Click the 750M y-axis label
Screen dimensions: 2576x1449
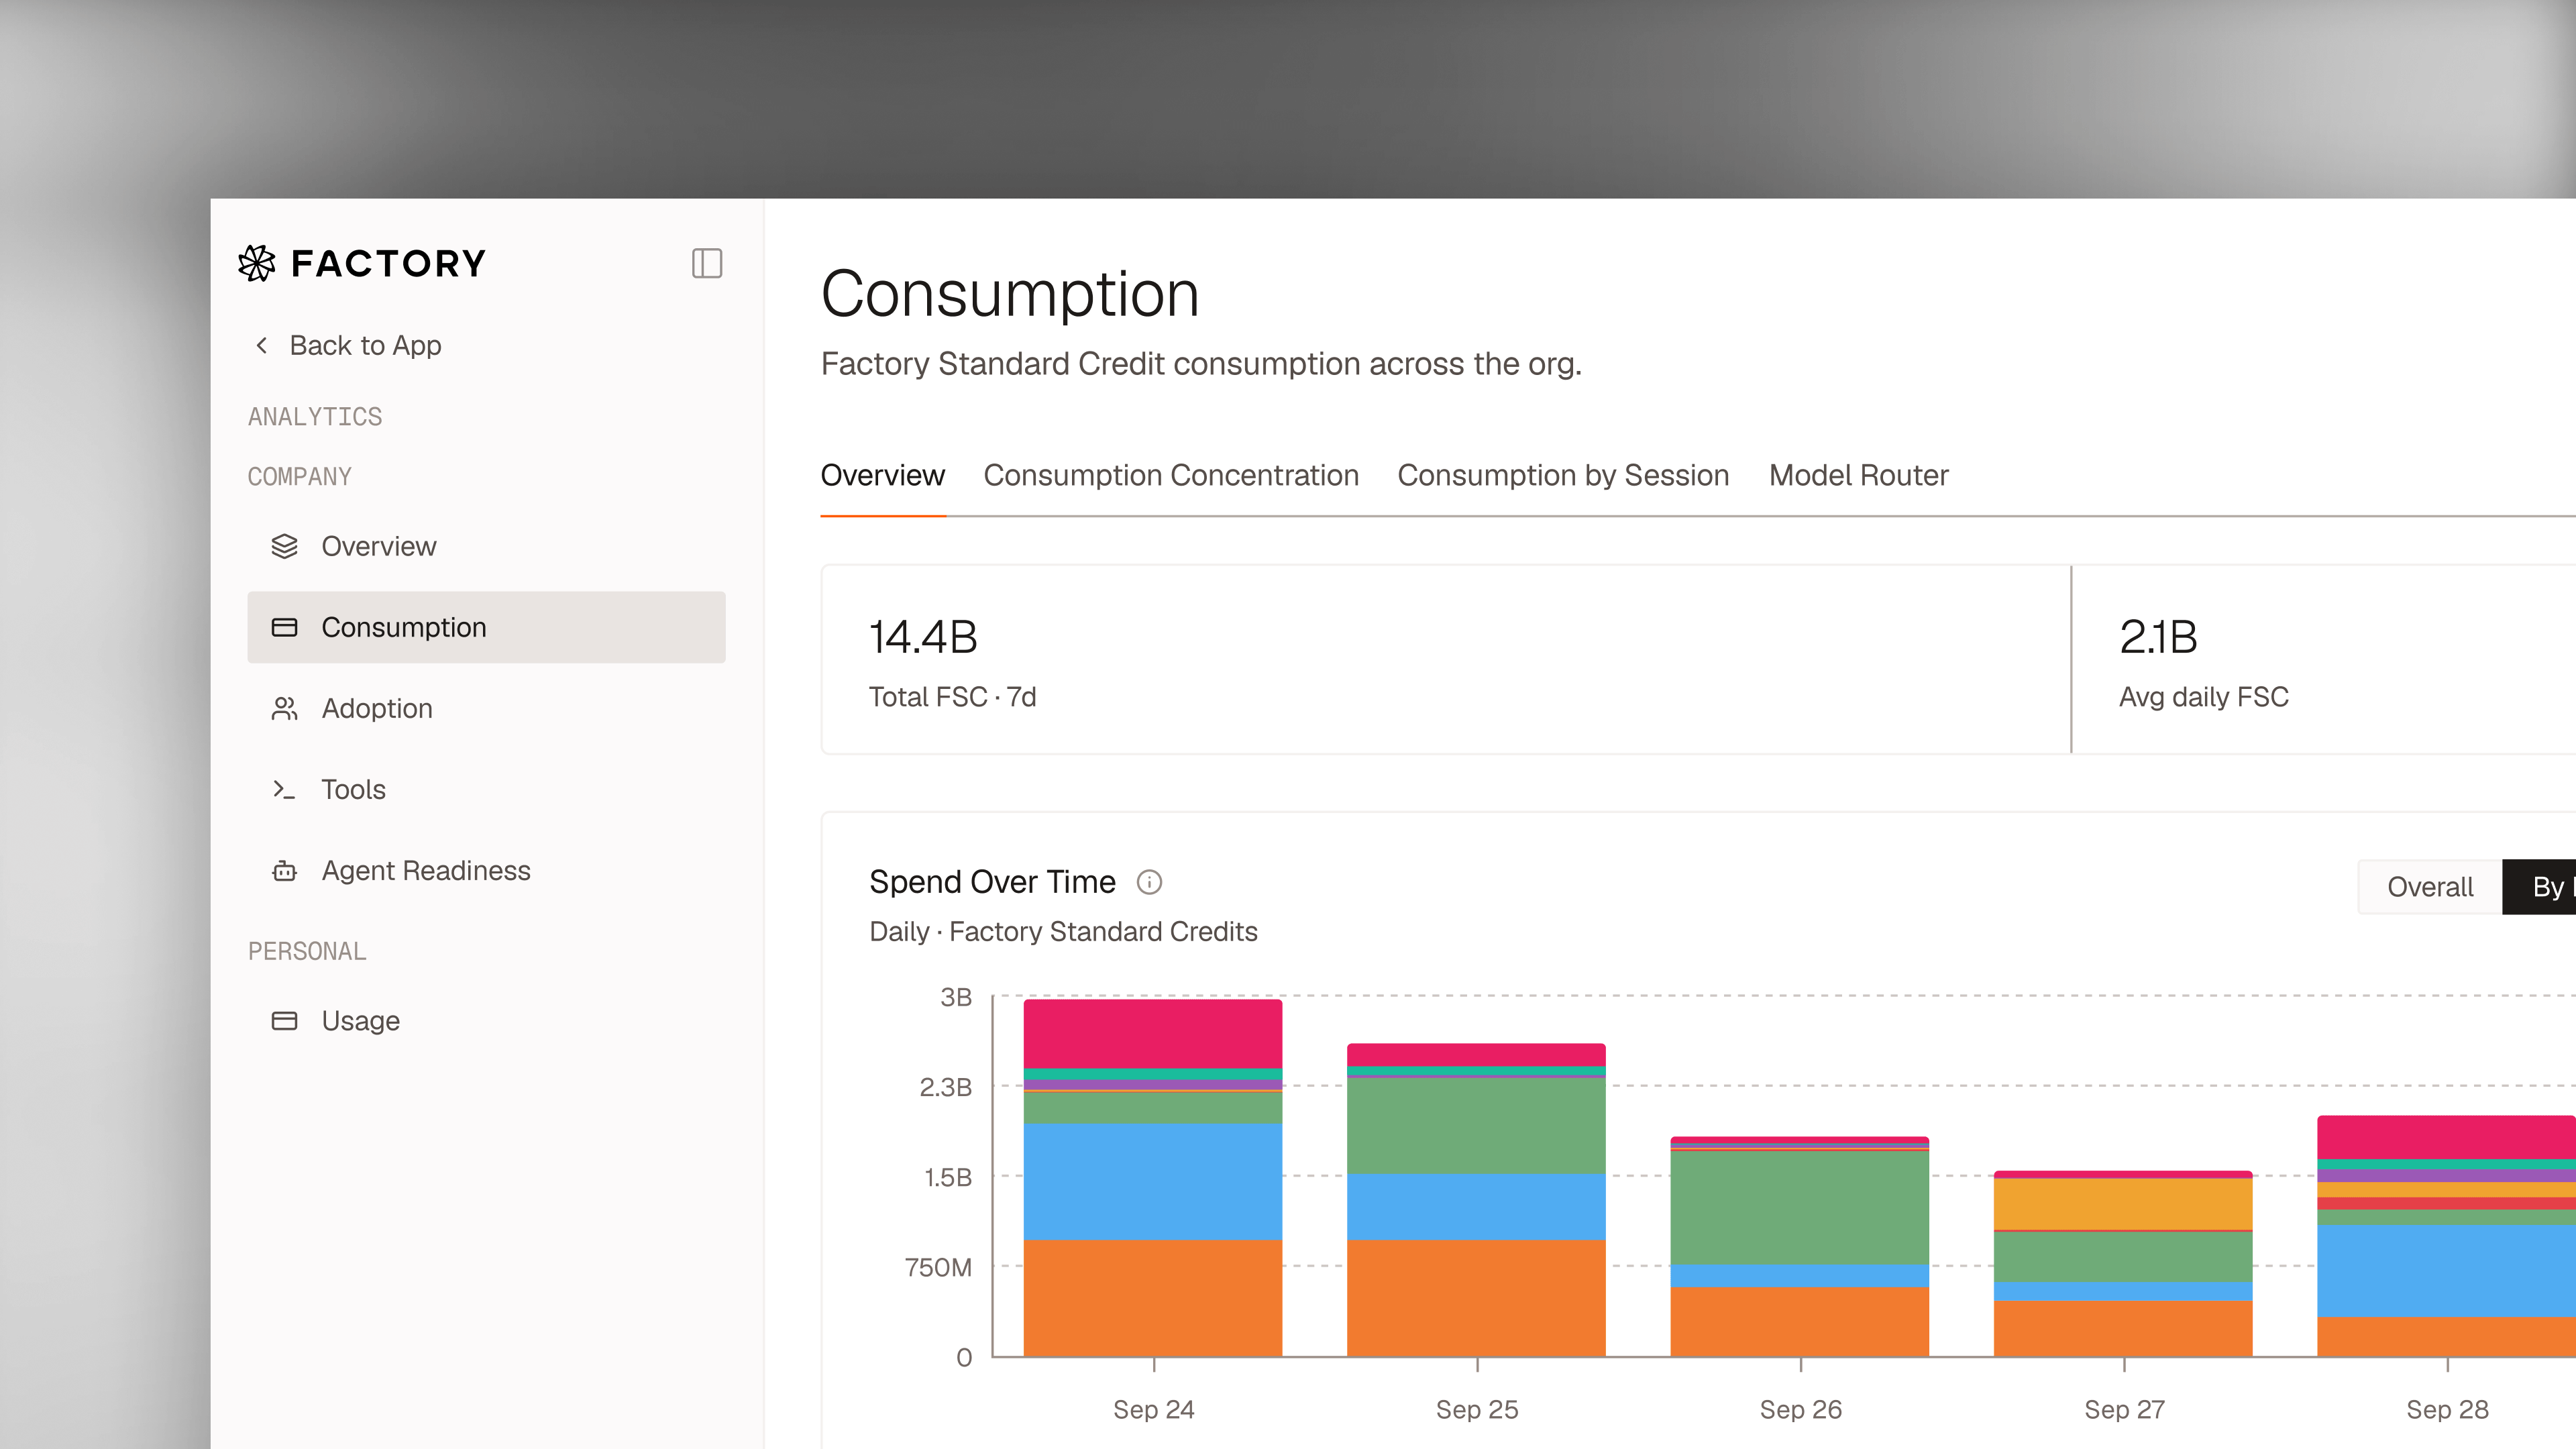(938, 1267)
